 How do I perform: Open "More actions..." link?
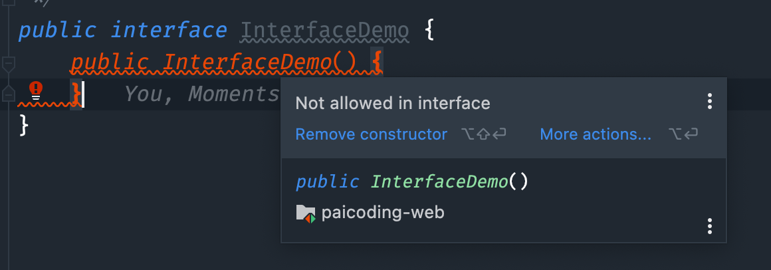596,134
